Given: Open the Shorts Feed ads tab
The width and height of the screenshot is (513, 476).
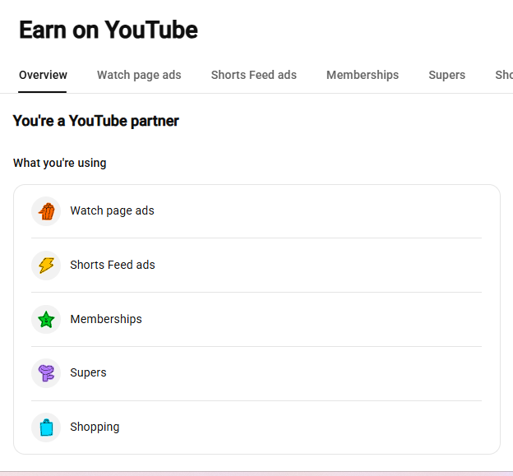Looking at the screenshot, I should [x=254, y=75].
